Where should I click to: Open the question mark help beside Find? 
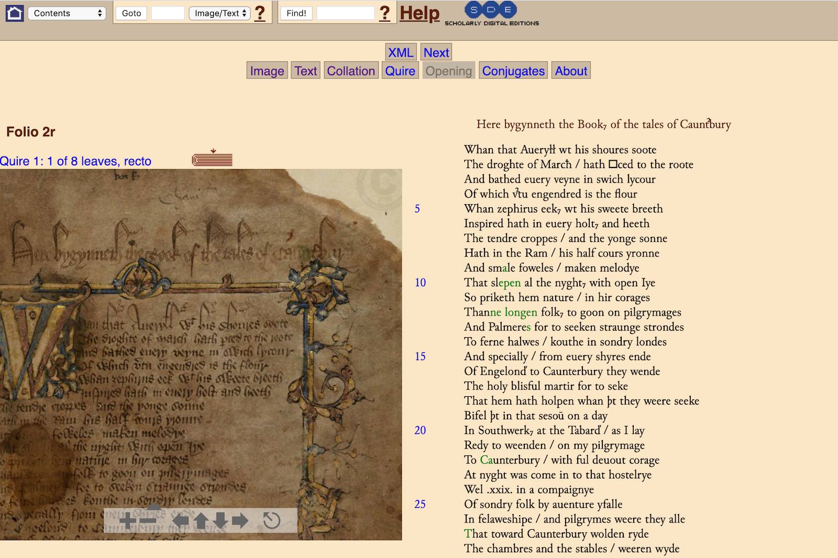pyautogui.click(x=384, y=13)
